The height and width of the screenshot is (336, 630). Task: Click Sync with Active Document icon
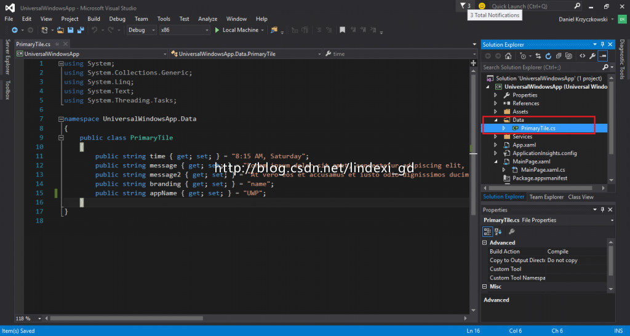click(x=538, y=56)
